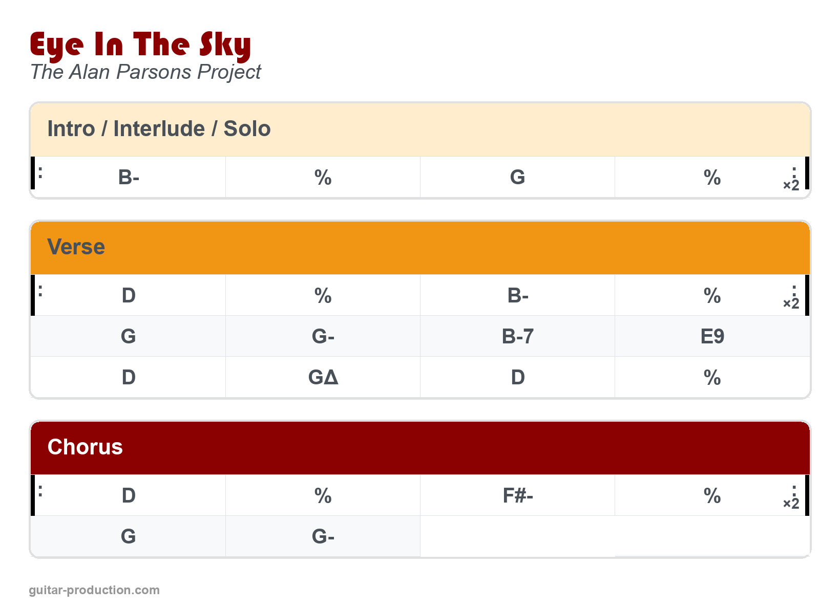
Task: Click the Eye In The Sky title
Action: (140, 45)
